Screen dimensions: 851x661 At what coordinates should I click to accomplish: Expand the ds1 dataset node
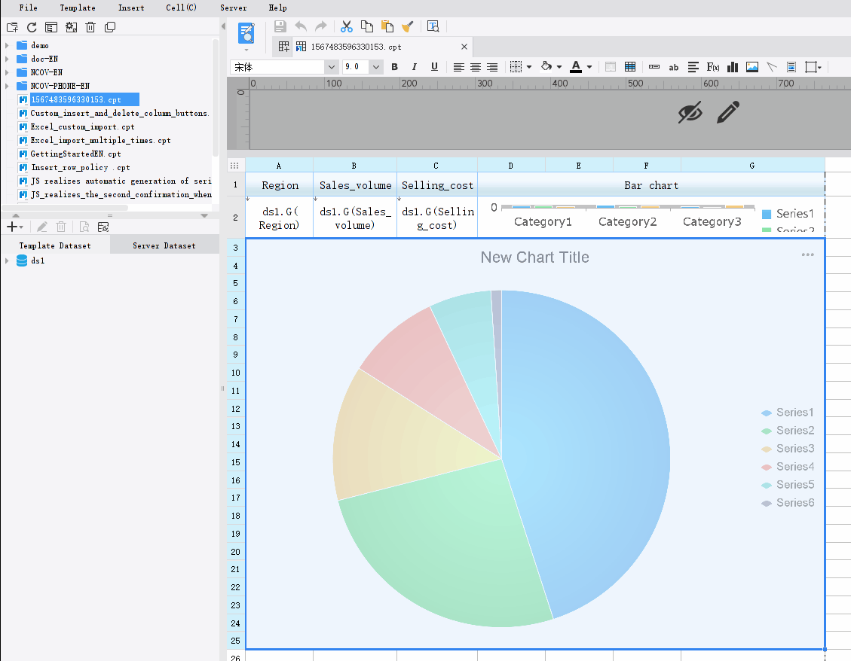pos(7,260)
